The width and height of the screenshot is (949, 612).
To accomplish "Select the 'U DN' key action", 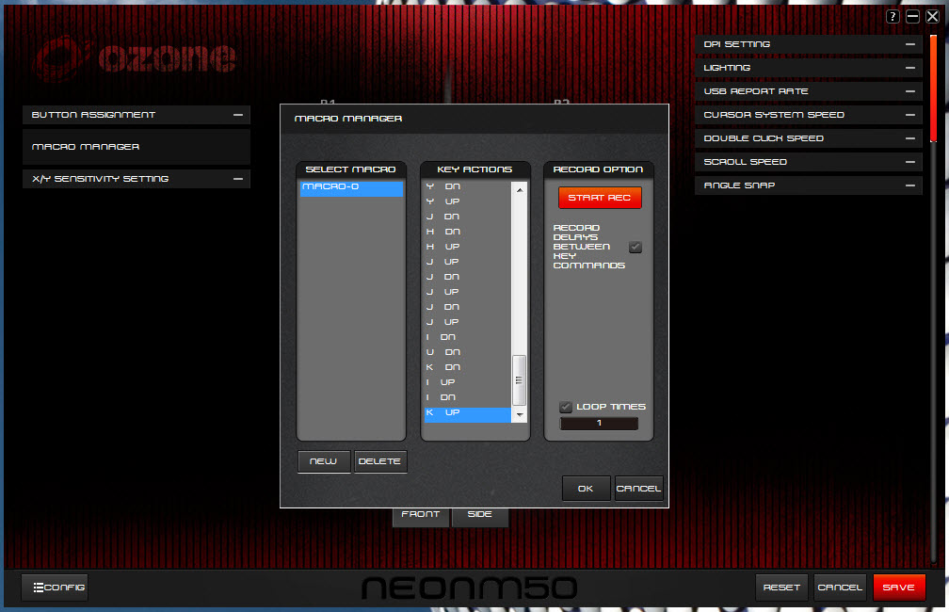I will (468, 352).
